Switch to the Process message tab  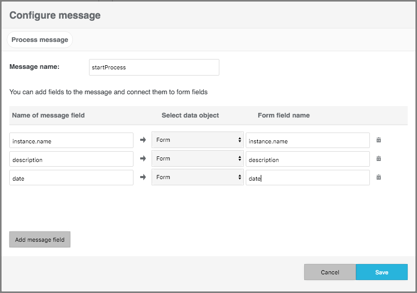click(40, 40)
